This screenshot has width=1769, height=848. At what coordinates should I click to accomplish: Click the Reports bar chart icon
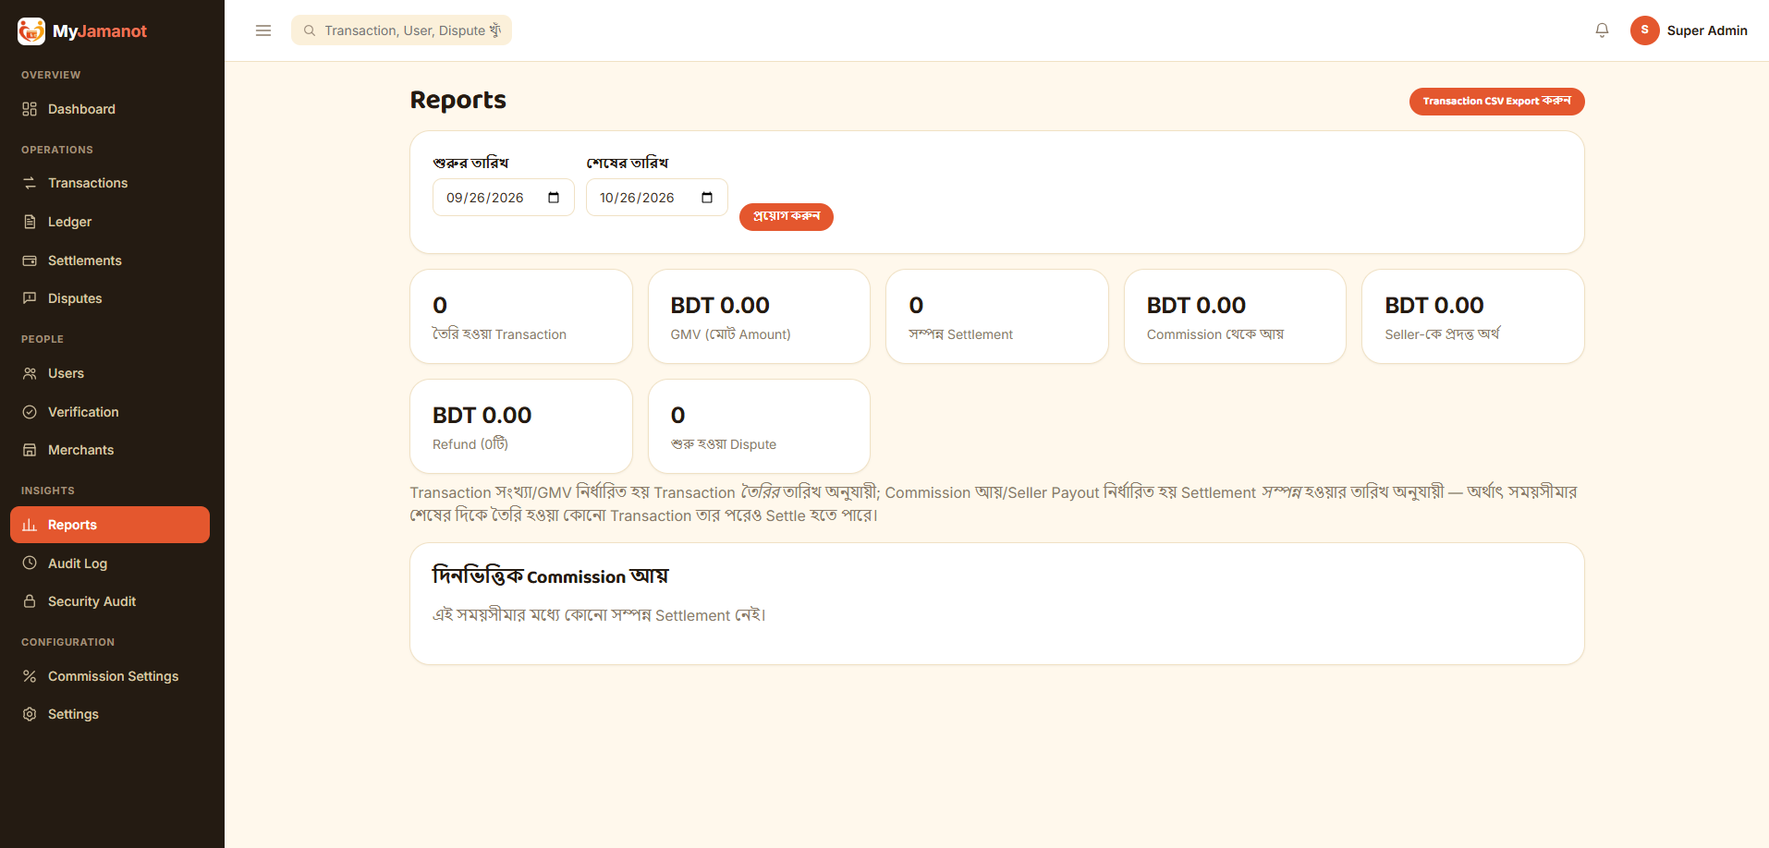[30, 525]
